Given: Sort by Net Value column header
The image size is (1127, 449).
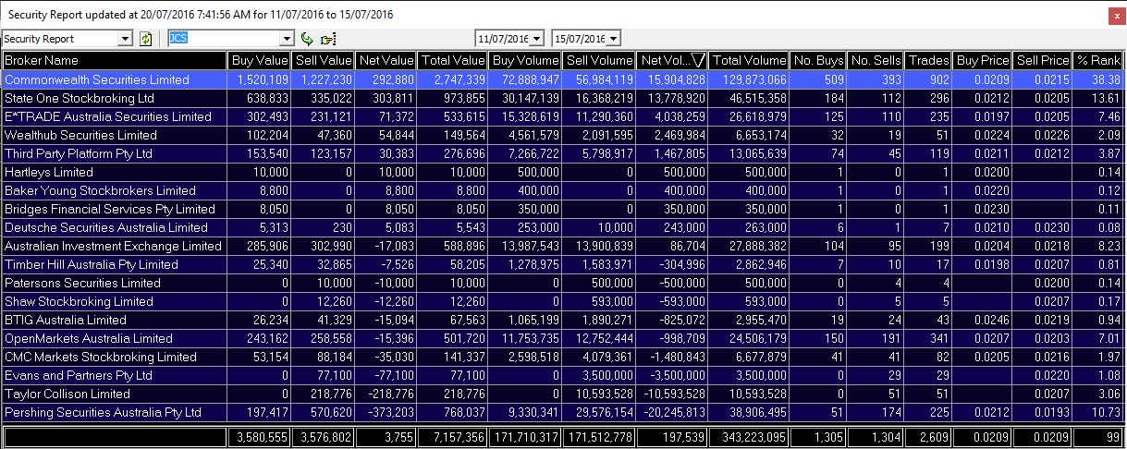Looking at the screenshot, I should (x=386, y=60).
